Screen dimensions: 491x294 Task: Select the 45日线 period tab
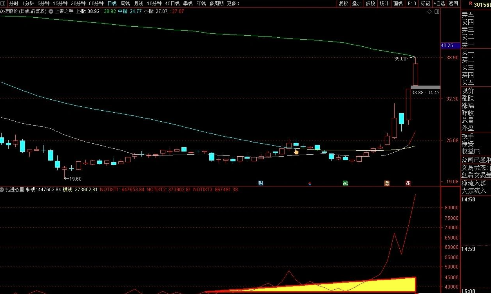tap(172, 3)
